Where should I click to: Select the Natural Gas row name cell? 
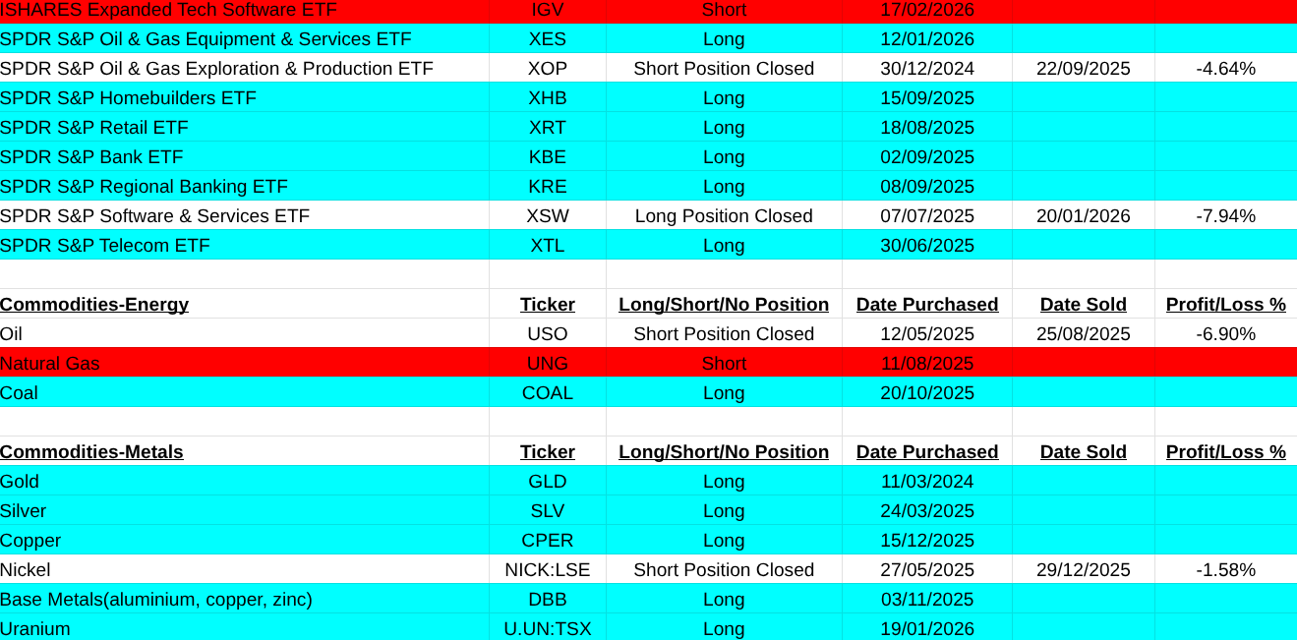click(50, 363)
